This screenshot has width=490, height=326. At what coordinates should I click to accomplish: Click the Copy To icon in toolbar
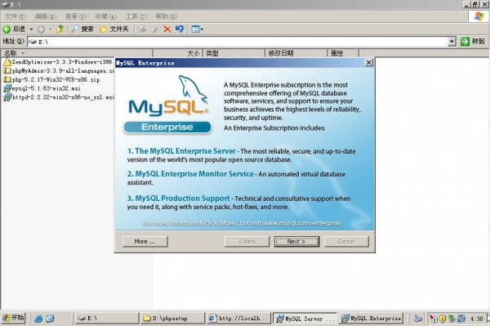point(154,29)
